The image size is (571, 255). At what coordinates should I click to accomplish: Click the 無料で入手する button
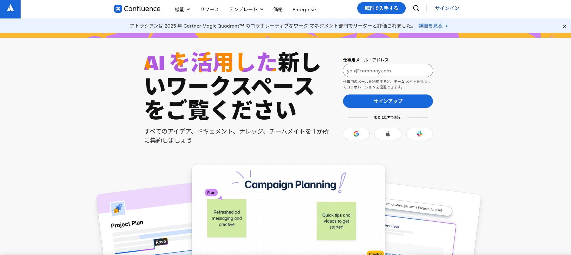coord(381,8)
